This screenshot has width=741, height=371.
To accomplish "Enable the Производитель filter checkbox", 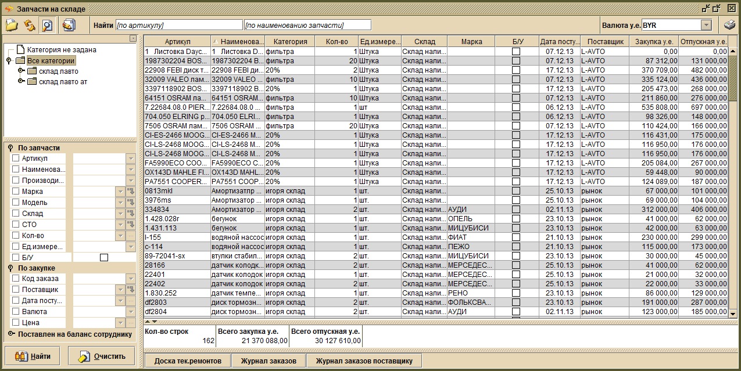I will (16, 181).
